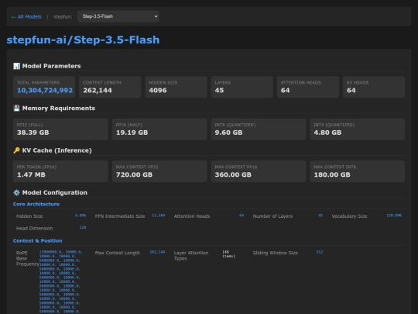418x314 pixels.
Task: Click the Max Context FP16 360.00 GB card
Action: [x=259, y=171]
